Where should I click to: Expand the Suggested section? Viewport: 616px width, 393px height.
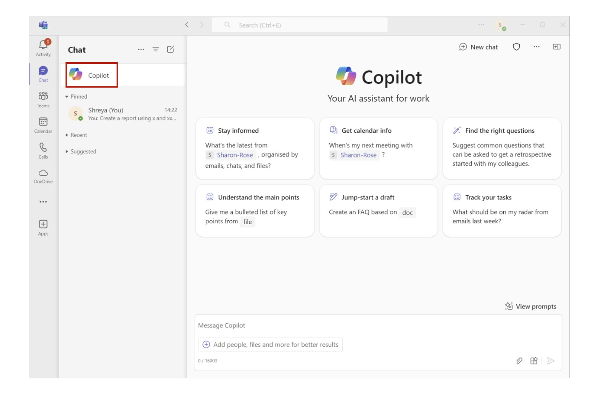coord(81,151)
